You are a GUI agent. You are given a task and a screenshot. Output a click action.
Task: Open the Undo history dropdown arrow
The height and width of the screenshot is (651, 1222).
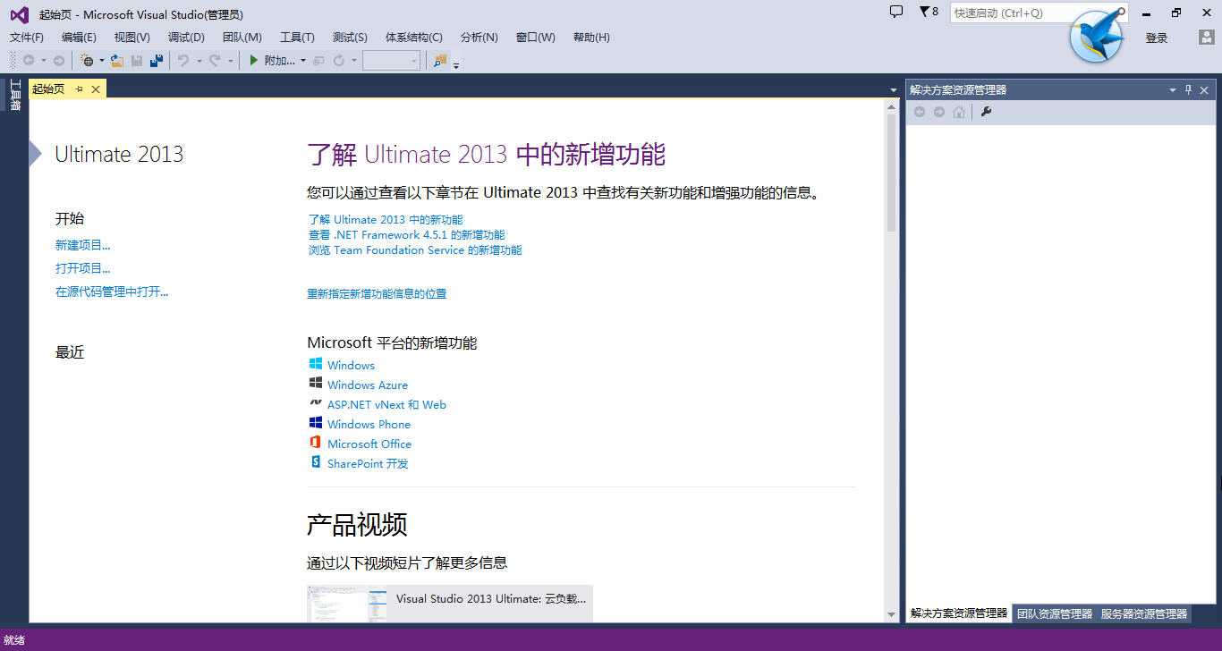(x=199, y=61)
